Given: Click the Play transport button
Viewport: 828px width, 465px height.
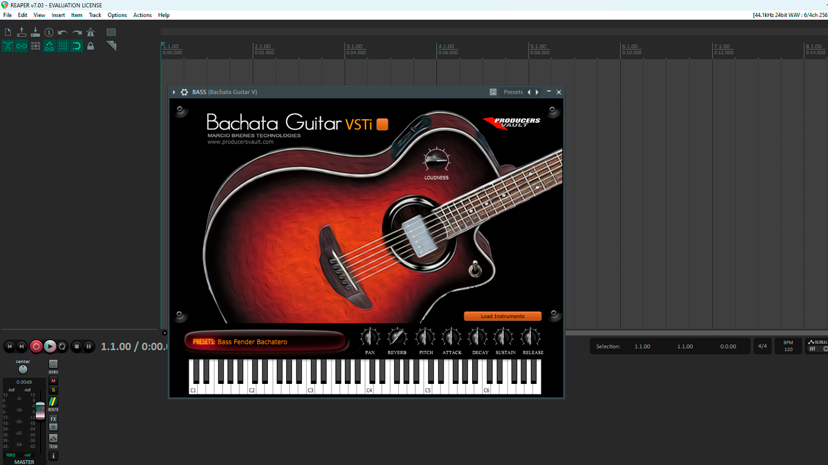Looking at the screenshot, I should [50, 346].
